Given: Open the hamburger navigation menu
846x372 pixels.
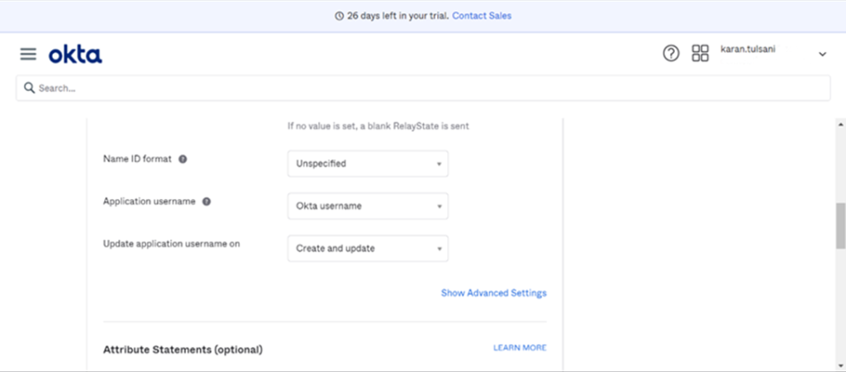Looking at the screenshot, I should click(x=28, y=54).
